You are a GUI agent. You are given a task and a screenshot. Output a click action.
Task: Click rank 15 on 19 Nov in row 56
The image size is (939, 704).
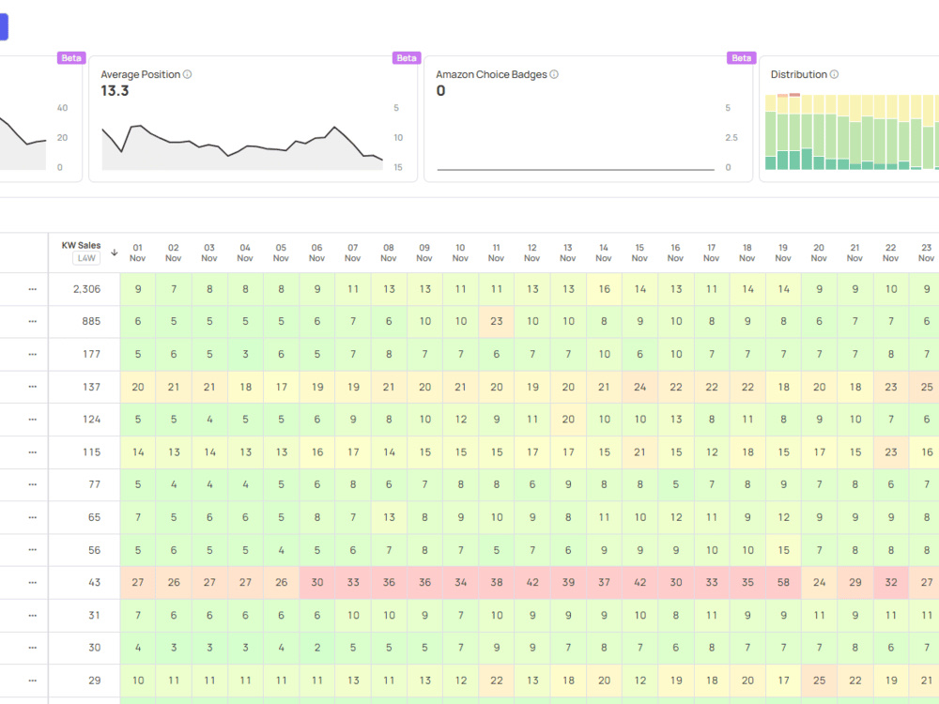783,549
